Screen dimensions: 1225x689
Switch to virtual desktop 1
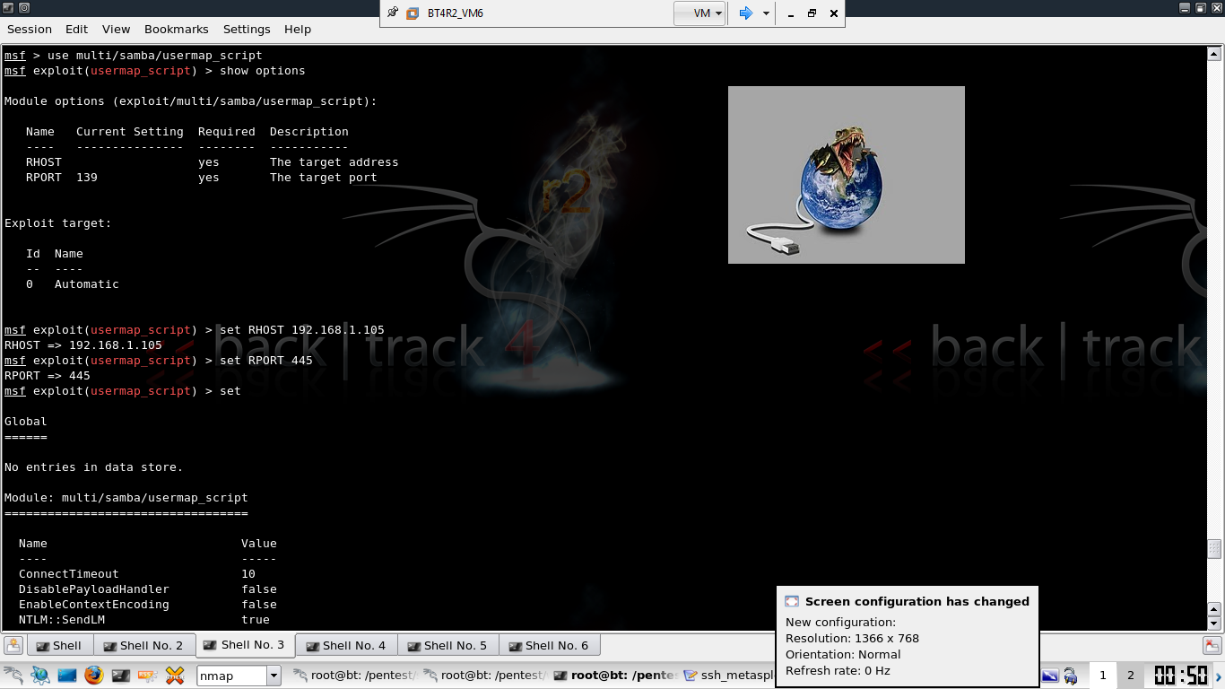[x=1103, y=676]
